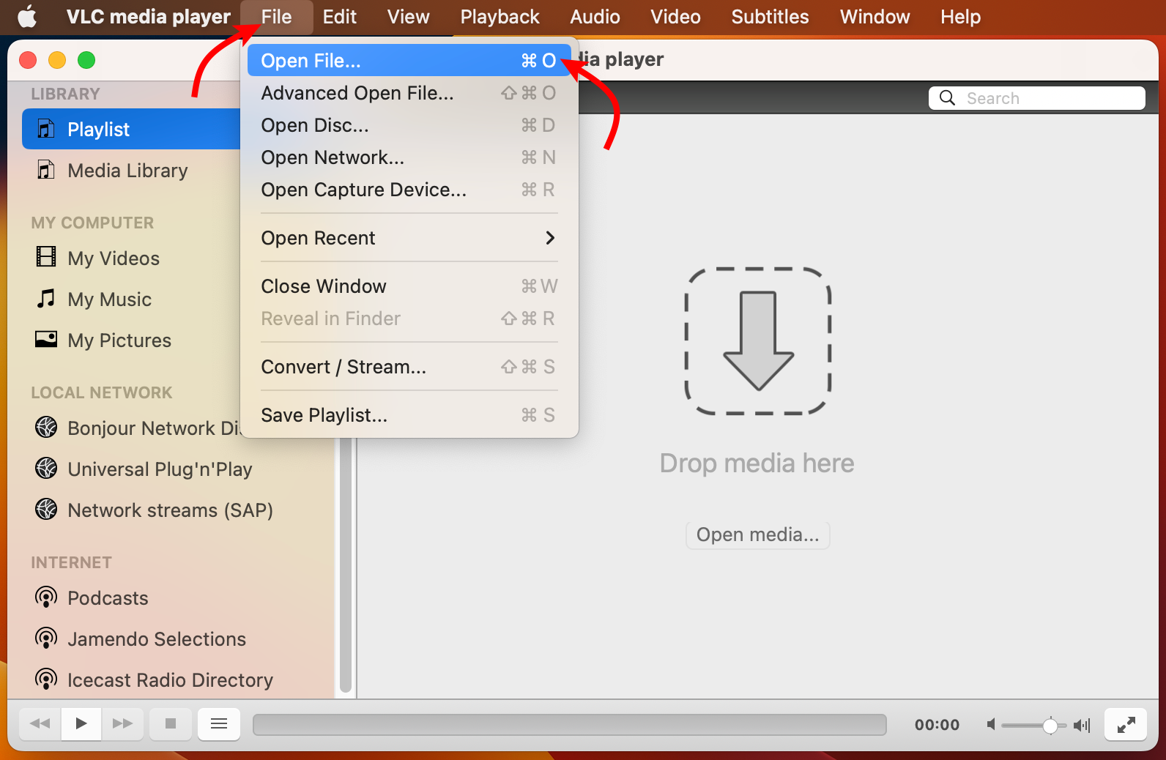Click the Search input field
1166x760 pixels.
1037,98
